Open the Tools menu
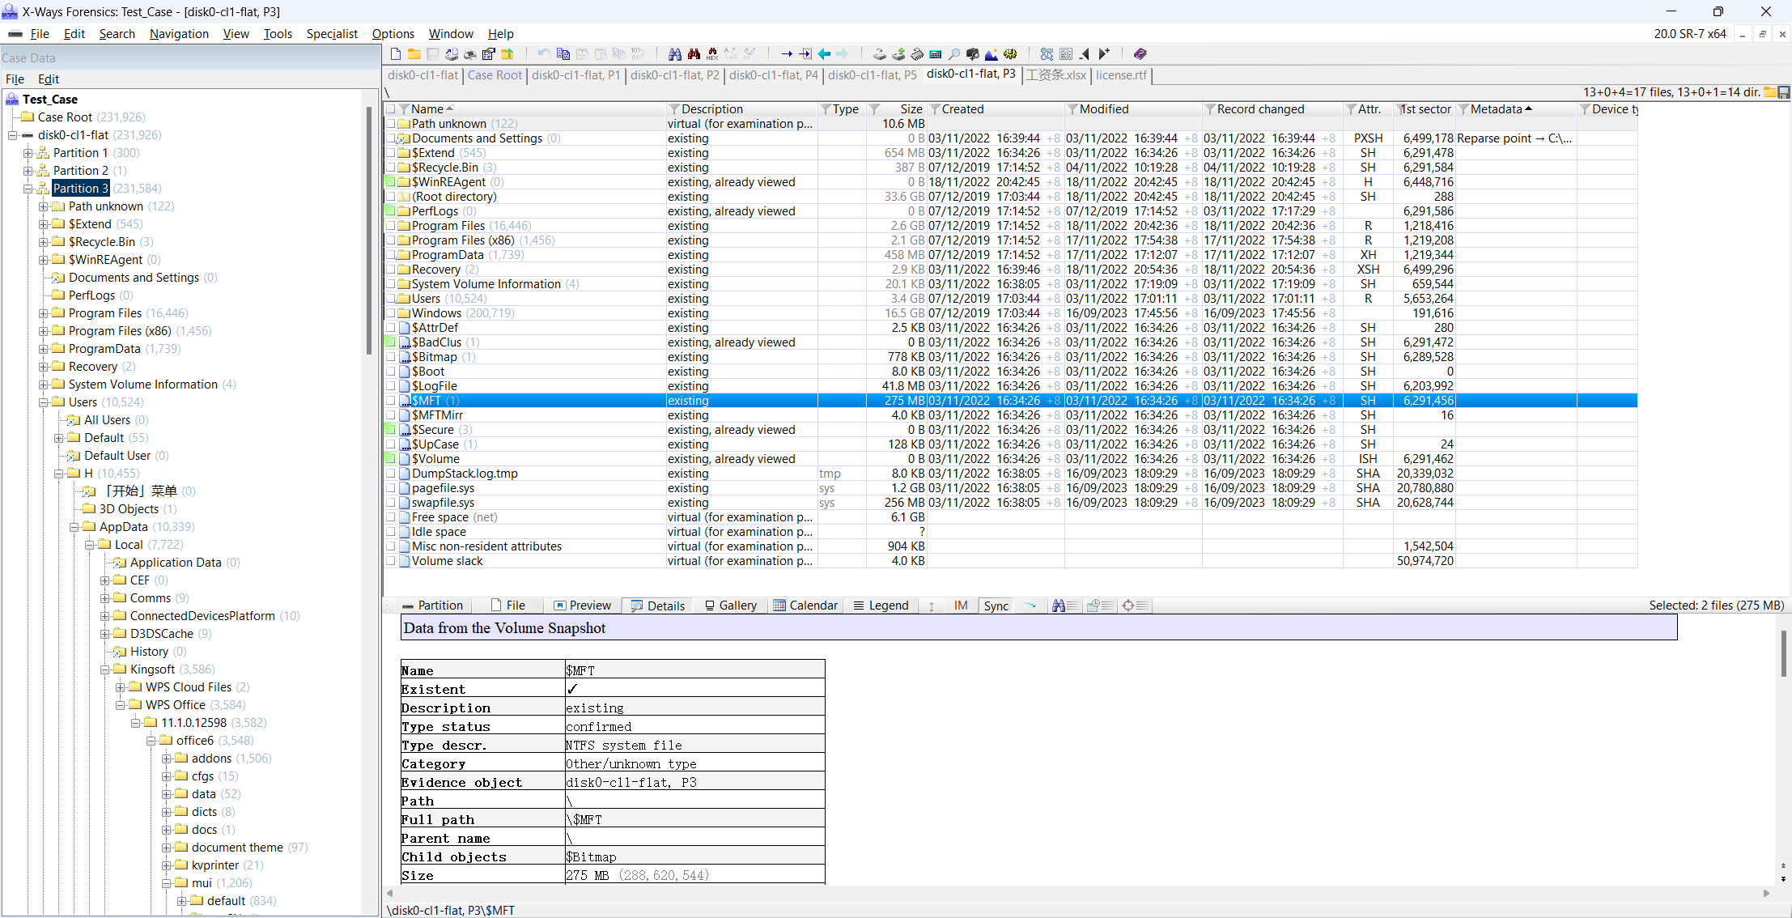Image resolution: width=1792 pixels, height=918 pixels. click(278, 34)
